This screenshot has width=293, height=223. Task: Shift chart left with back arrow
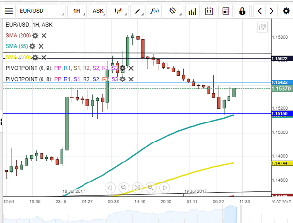tap(260, 11)
